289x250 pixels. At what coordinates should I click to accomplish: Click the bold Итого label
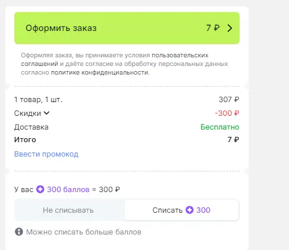pyautogui.click(x=25, y=140)
